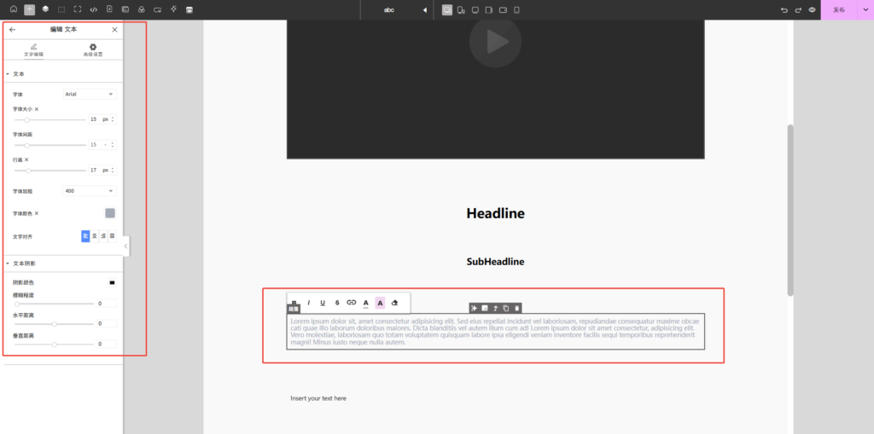Apply italic formatting to text
874x434 pixels.
point(309,303)
